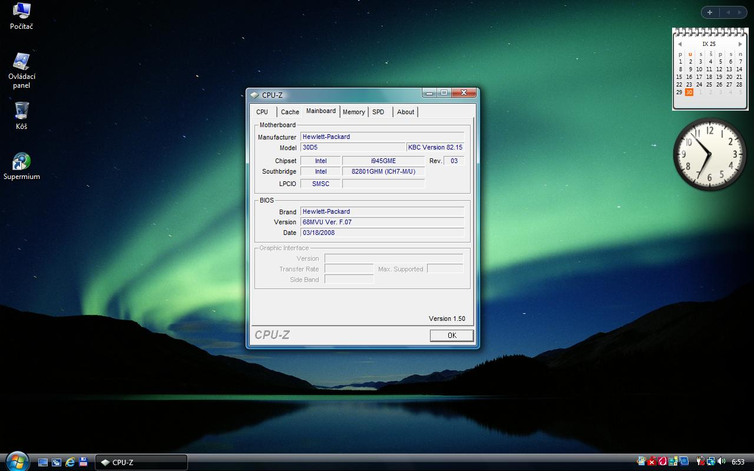Click the floppy disk quick launch icon
Screen dimensions: 754x471
click(x=84, y=462)
